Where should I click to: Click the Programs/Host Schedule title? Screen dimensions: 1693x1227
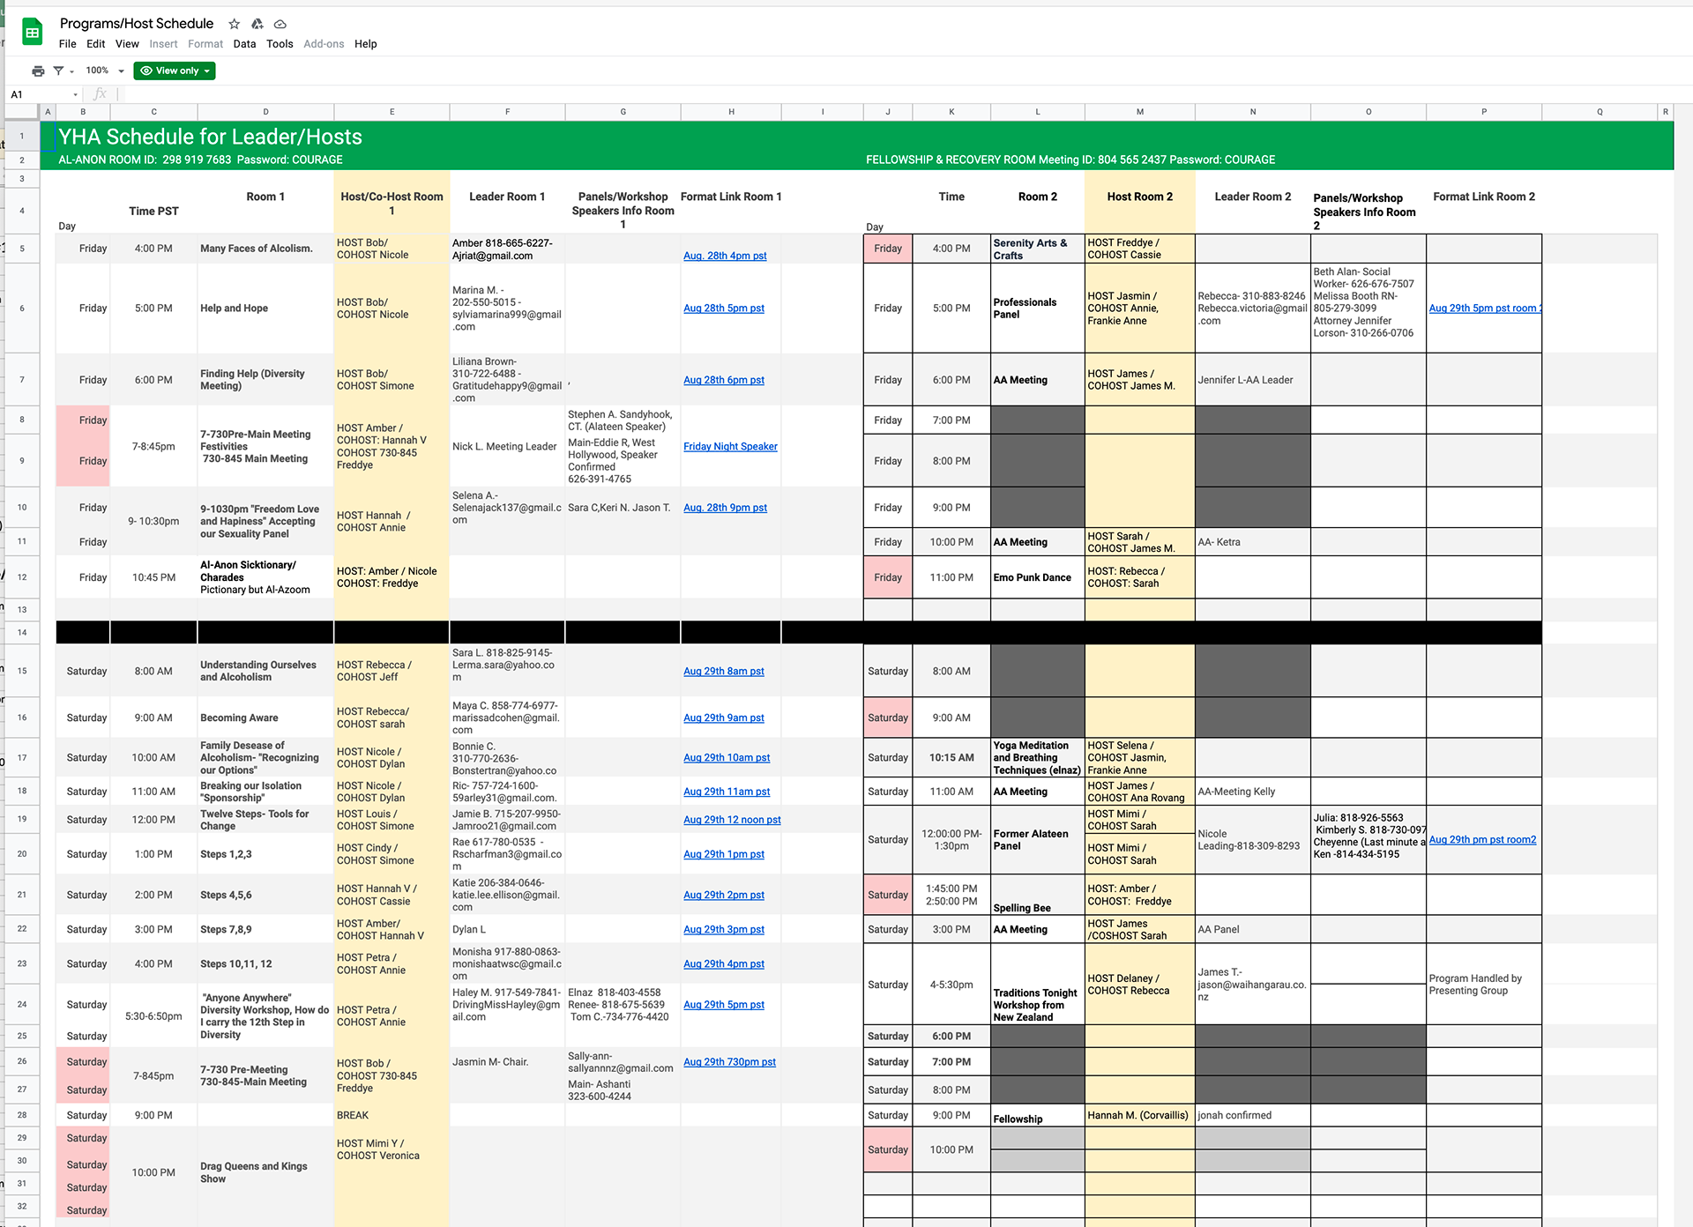[137, 24]
